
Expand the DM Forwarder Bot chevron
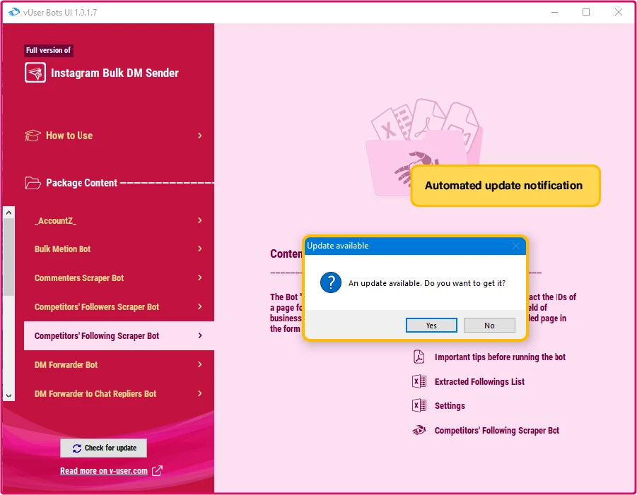tap(200, 364)
